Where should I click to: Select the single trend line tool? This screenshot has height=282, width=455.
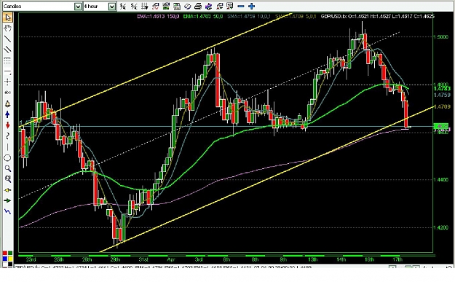7,39
